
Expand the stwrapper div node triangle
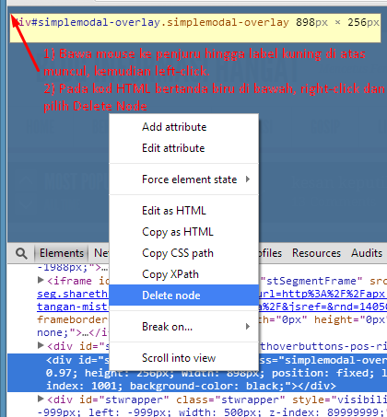[41, 399]
